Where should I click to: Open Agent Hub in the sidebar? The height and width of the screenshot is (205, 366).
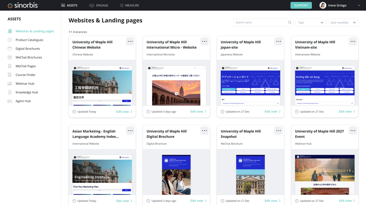pyautogui.click(x=23, y=101)
